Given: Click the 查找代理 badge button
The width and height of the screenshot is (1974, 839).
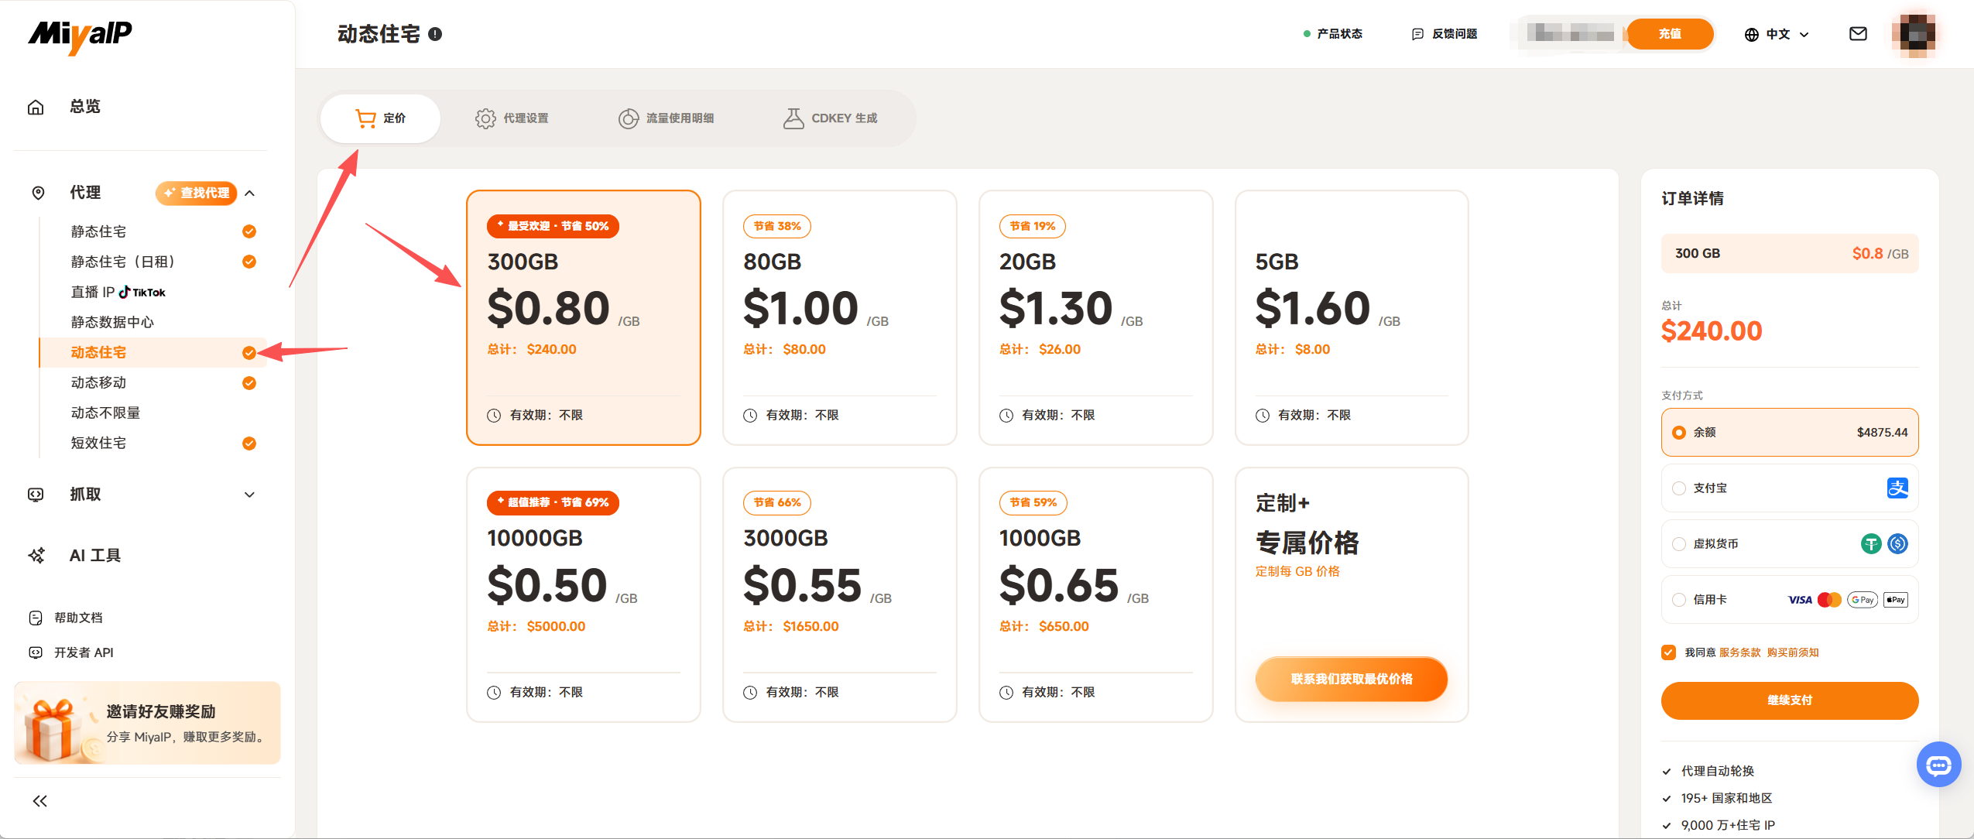Looking at the screenshot, I should [196, 193].
